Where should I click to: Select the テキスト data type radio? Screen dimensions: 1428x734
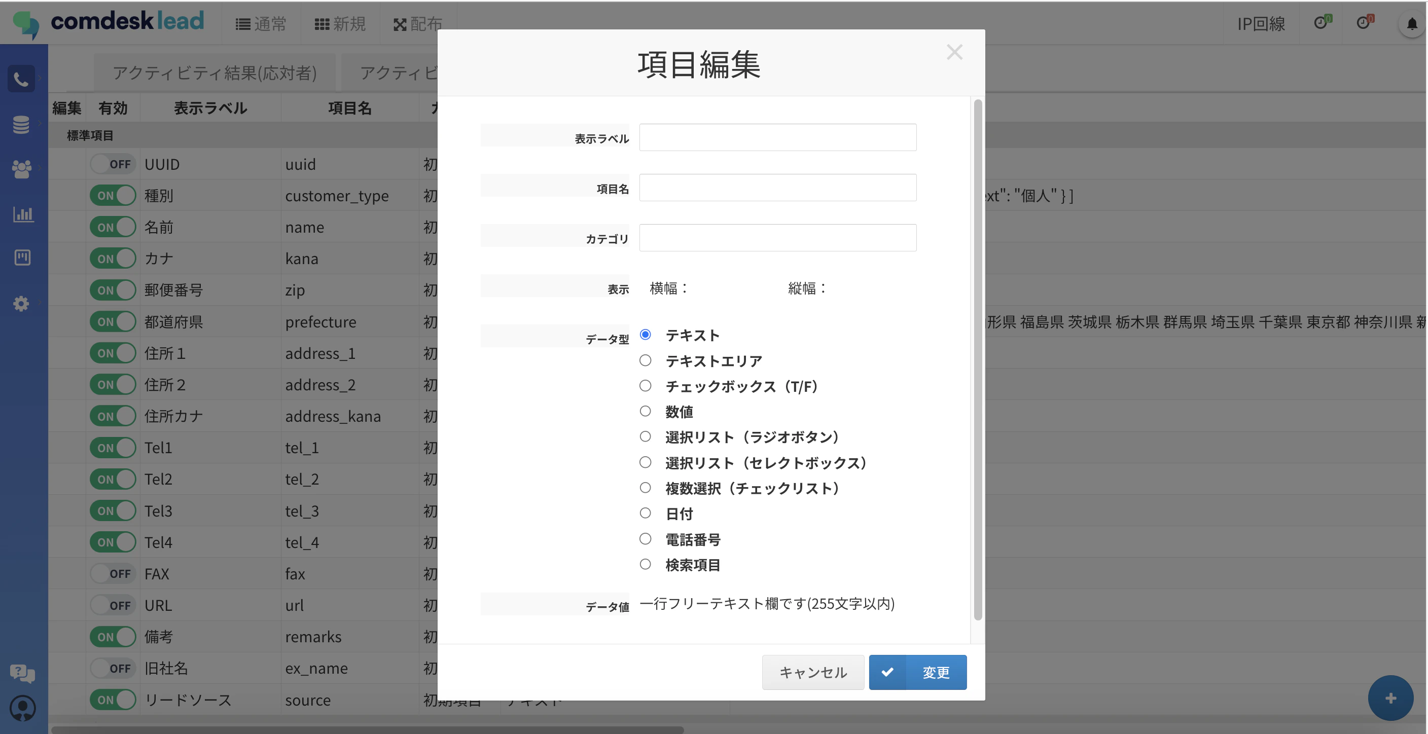pos(645,334)
